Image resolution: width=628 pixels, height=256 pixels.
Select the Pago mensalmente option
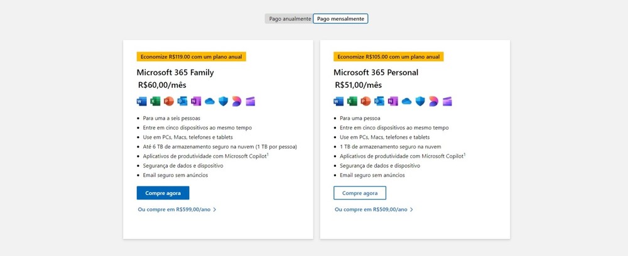[x=340, y=19]
